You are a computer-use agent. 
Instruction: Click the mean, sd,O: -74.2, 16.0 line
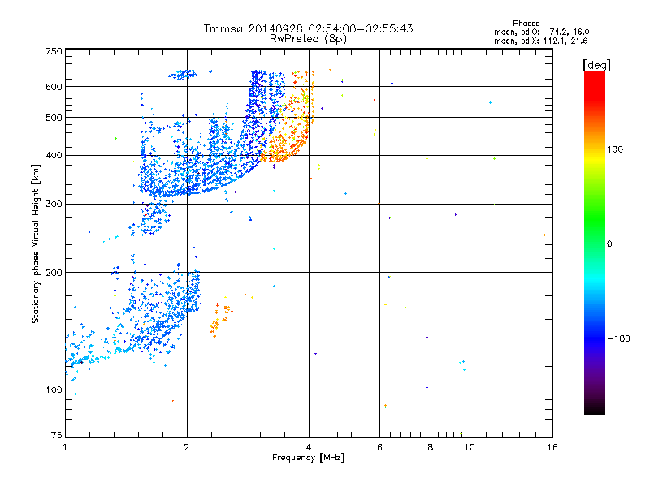pyautogui.click(x=541, y=32)
